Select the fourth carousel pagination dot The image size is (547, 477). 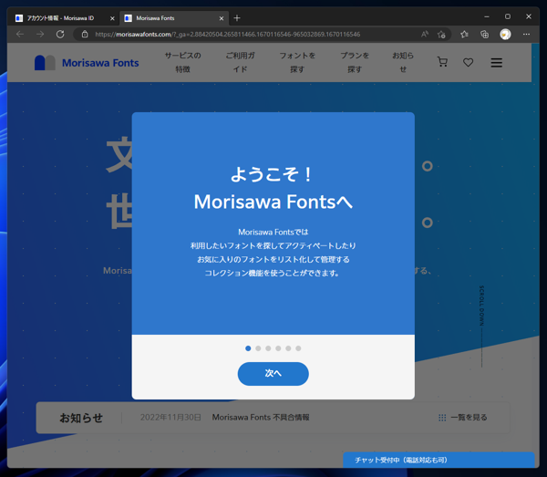pos(278,348)
